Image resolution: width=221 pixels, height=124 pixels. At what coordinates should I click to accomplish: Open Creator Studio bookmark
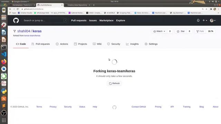click(25, 13)
